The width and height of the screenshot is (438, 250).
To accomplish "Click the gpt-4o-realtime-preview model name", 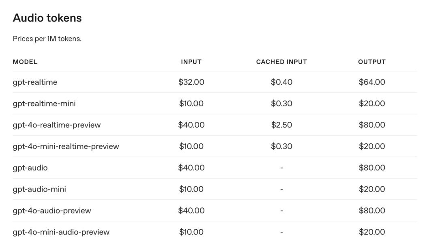I will tap(57, 125).
